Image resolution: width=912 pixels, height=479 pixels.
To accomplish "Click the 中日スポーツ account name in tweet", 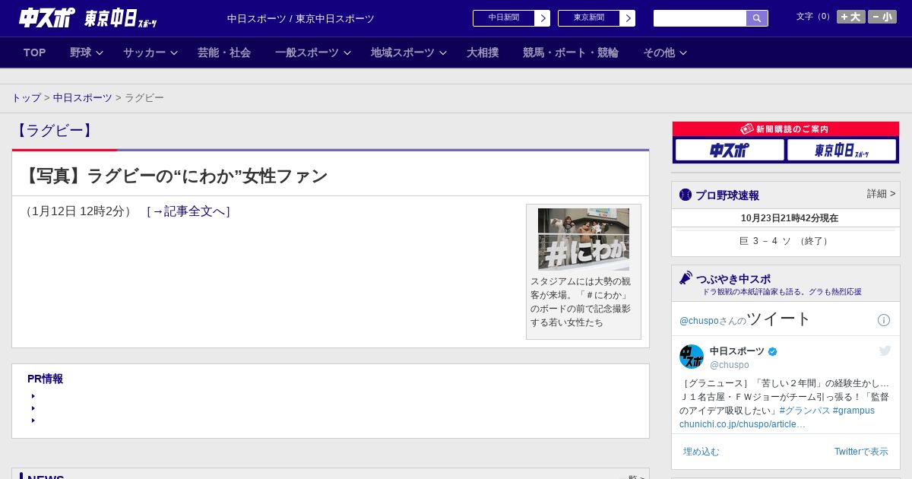I will click(737, 351).
